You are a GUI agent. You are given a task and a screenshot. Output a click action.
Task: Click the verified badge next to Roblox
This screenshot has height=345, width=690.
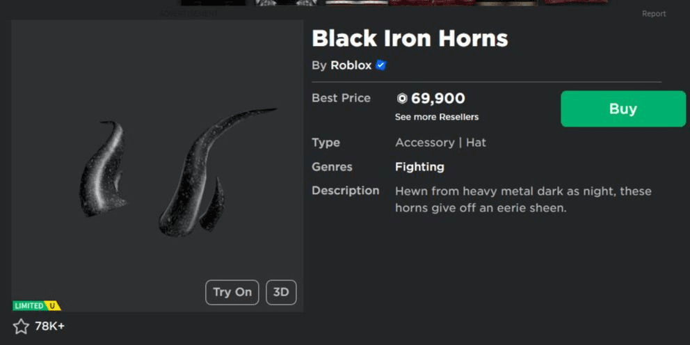[x=380, y=65]
